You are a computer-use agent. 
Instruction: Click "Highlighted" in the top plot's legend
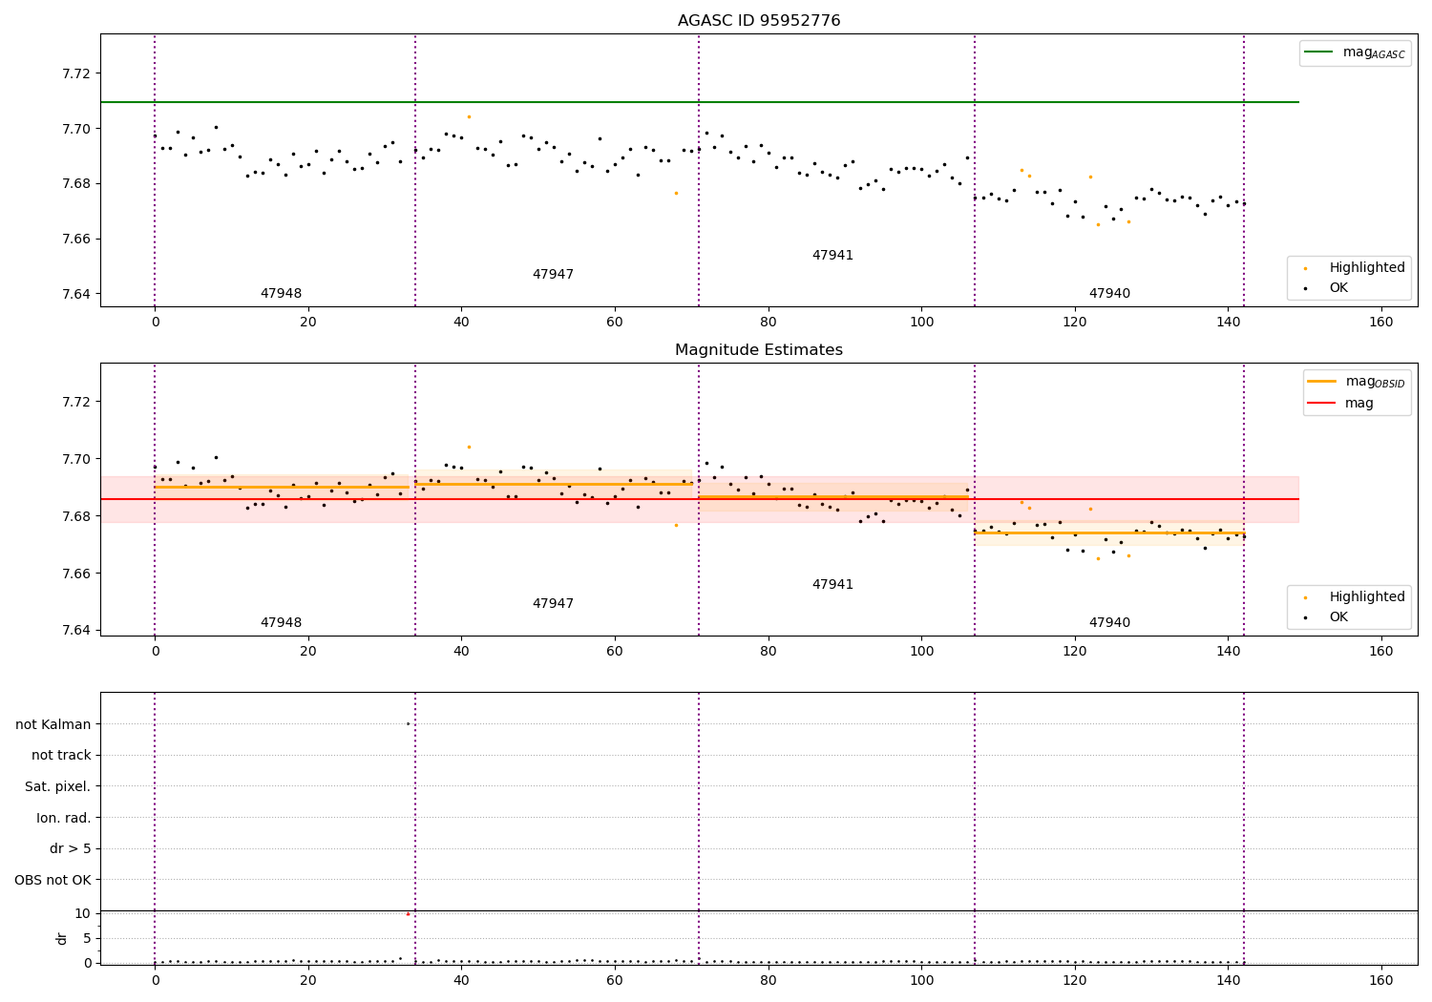(1367, 268)
